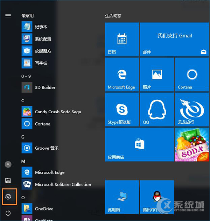Viewport: 210px width, 221px height.
Task: Open 写字板 WordPad
Action: [x=34, y=63]
